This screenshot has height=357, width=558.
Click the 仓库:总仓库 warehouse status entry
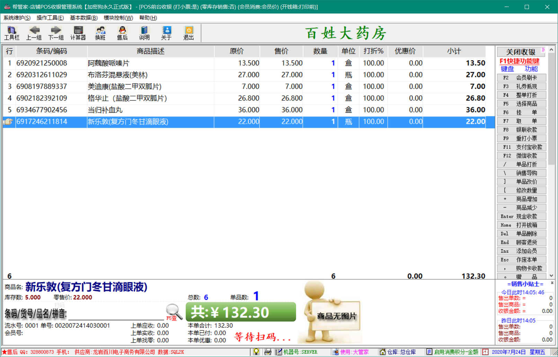point(398,352)
